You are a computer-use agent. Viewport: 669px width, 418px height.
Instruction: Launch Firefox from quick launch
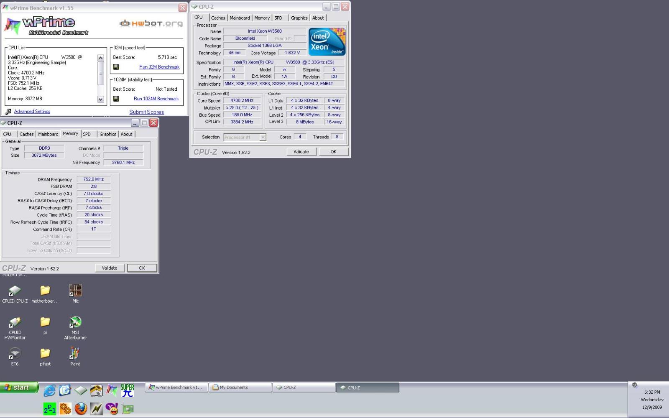(x=81, y=409)
